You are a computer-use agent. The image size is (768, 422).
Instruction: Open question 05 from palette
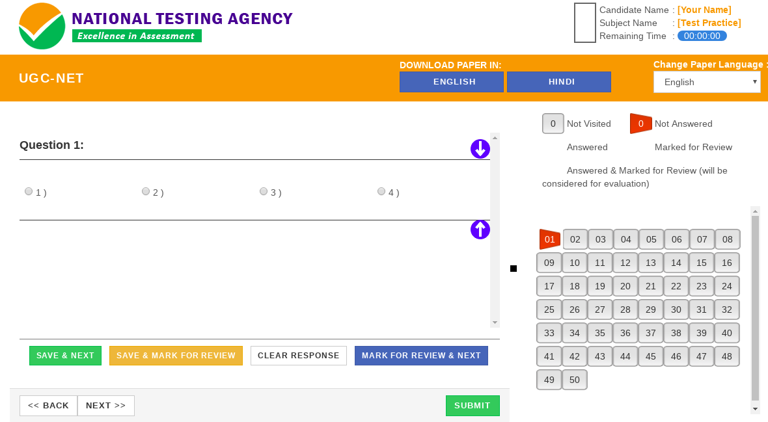click(x=651, y=239)
